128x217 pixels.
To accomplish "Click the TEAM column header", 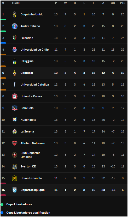I will [16, 3].
